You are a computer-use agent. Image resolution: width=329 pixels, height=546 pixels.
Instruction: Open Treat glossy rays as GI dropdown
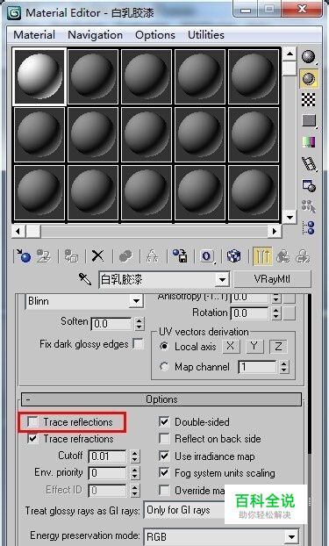click(184, 510)
